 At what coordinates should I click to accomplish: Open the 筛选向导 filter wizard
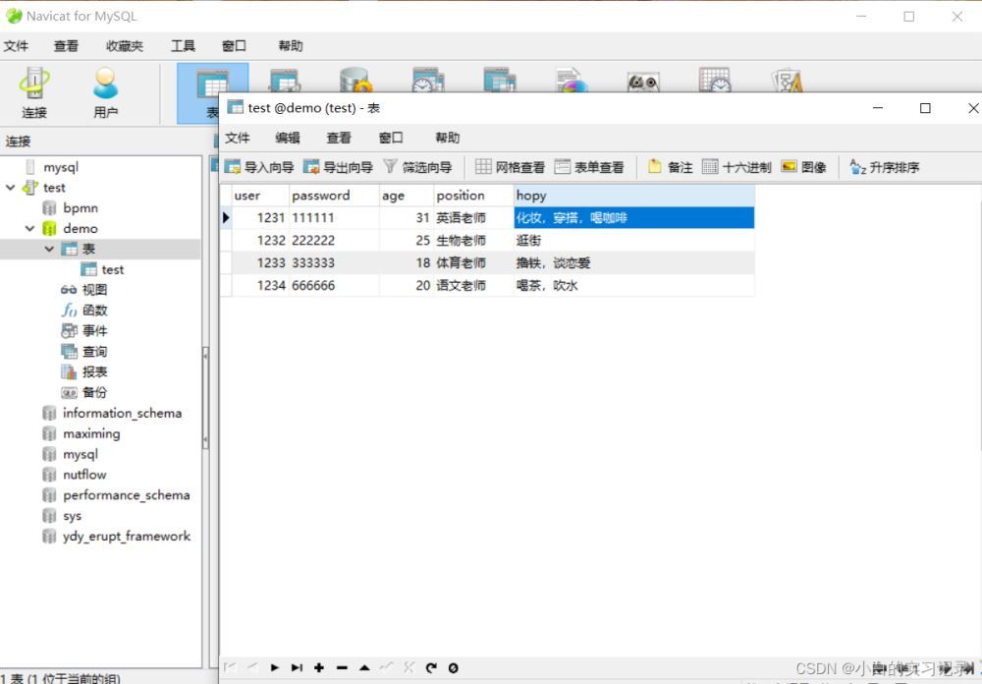pyautogui.click(x=417, y=167)
